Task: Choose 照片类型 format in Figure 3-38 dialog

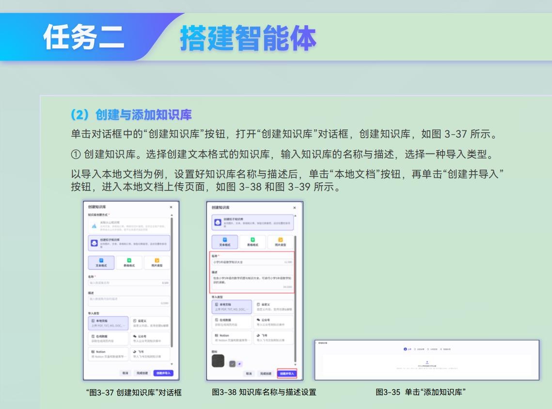Action: tap(280, 242)
